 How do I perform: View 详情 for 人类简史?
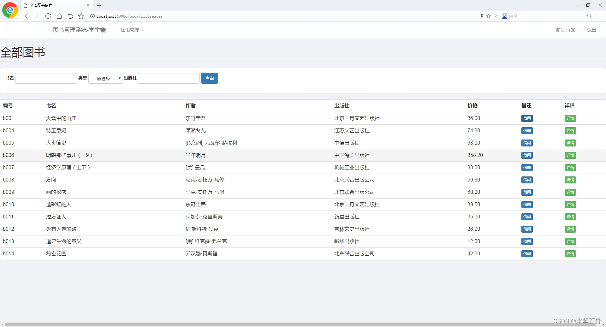pos(570,143)
